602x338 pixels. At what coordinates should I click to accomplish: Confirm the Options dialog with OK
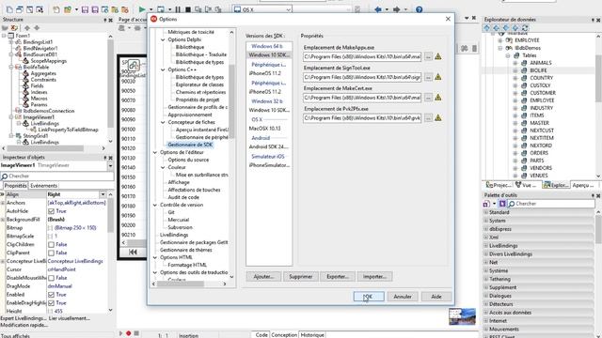click(369, 297)
